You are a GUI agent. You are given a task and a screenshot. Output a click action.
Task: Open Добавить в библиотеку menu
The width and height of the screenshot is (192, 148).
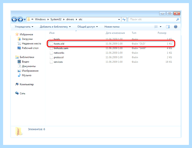click(55, 27)
